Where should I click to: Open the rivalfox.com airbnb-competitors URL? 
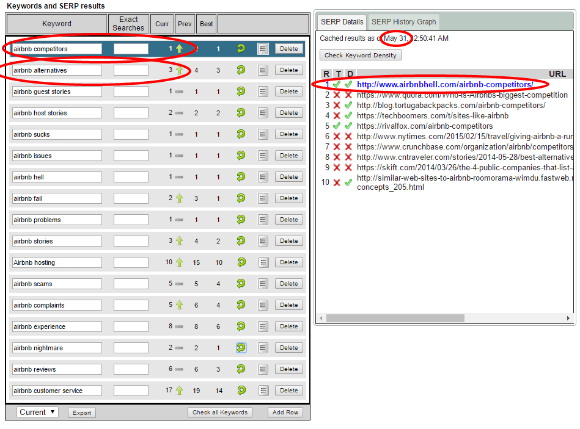coord(425,126)
